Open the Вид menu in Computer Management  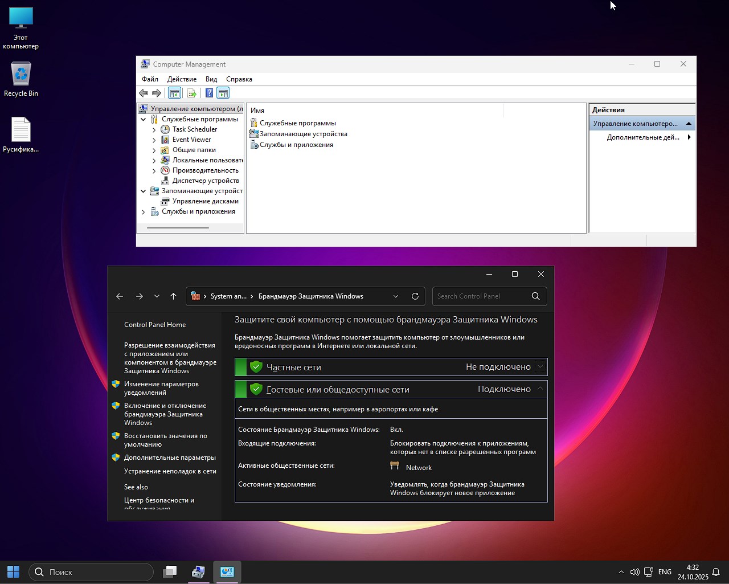click(211, 79)
